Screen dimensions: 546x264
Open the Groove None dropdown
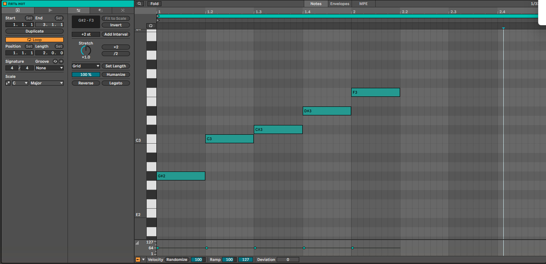(49, 68)
